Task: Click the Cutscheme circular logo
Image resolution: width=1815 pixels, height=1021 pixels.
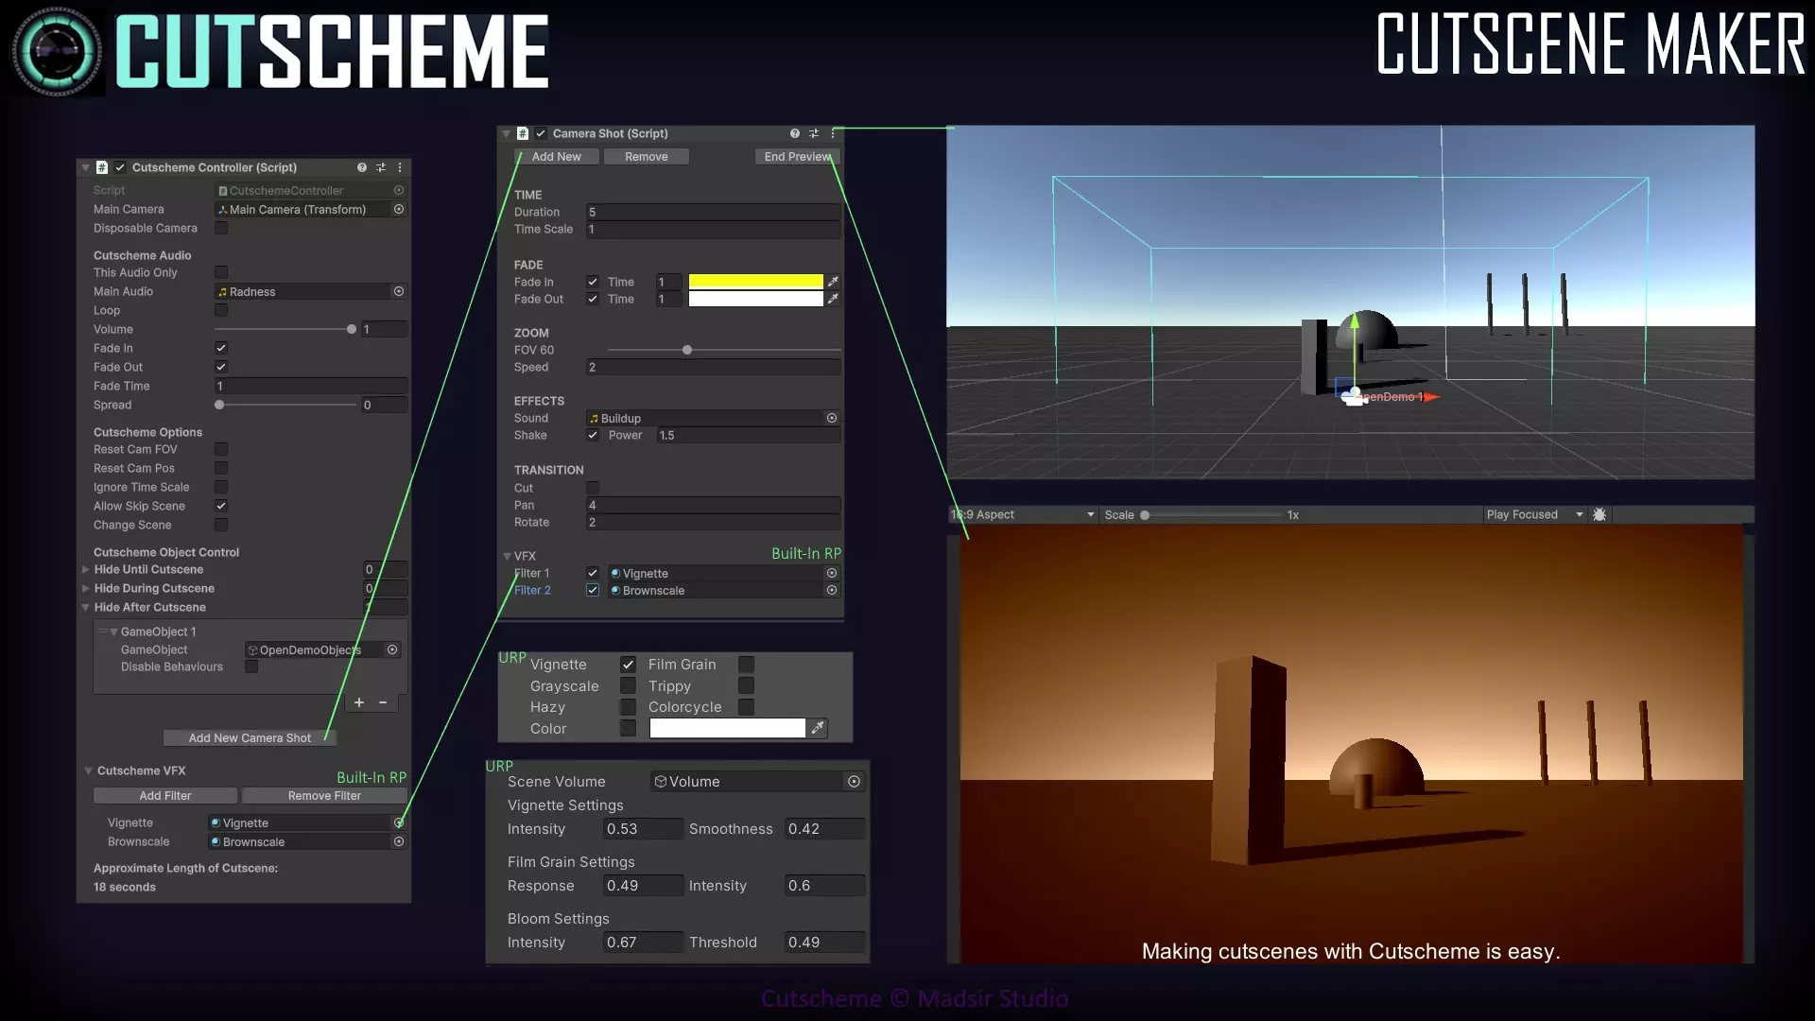Action: pyautogui.click(x=57, y=52)
